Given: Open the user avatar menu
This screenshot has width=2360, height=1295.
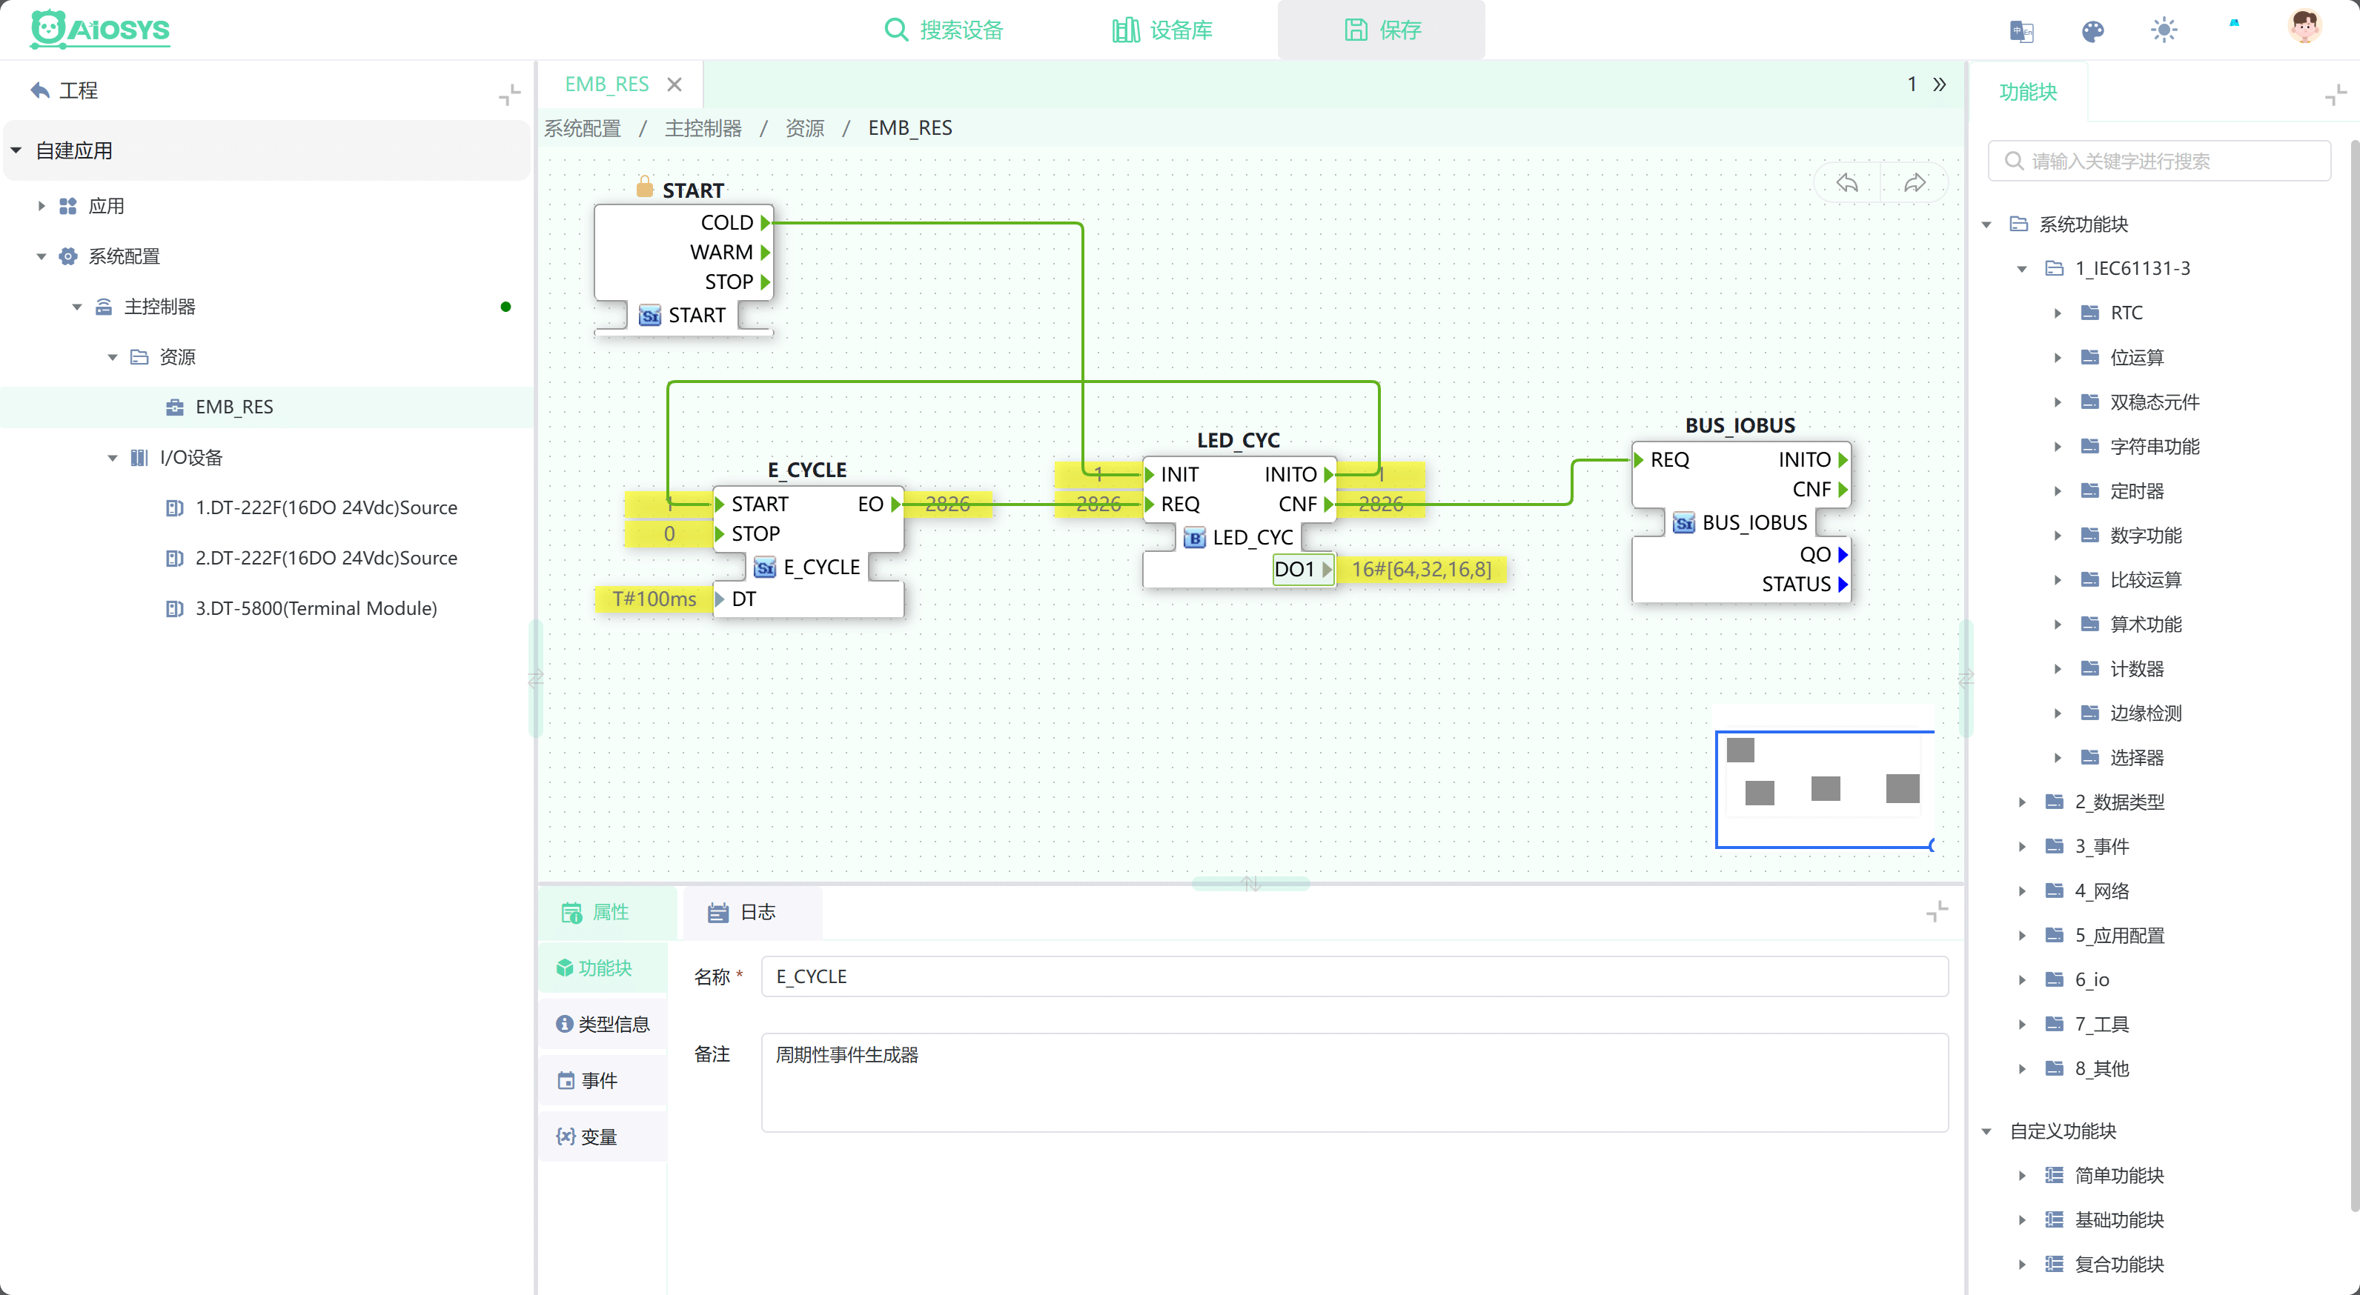Looking at the screenshot, I should pyautogui.click(x=2304, y=26).
